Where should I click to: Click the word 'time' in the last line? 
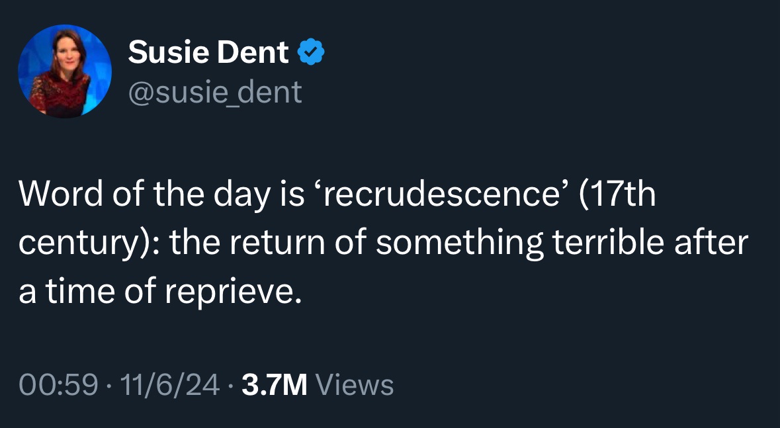click(81, 292)
